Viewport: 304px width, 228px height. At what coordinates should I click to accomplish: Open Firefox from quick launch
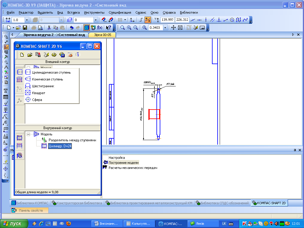point(69,224)
